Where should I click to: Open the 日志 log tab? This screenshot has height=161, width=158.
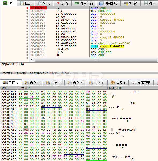click(x=26, y=3)
